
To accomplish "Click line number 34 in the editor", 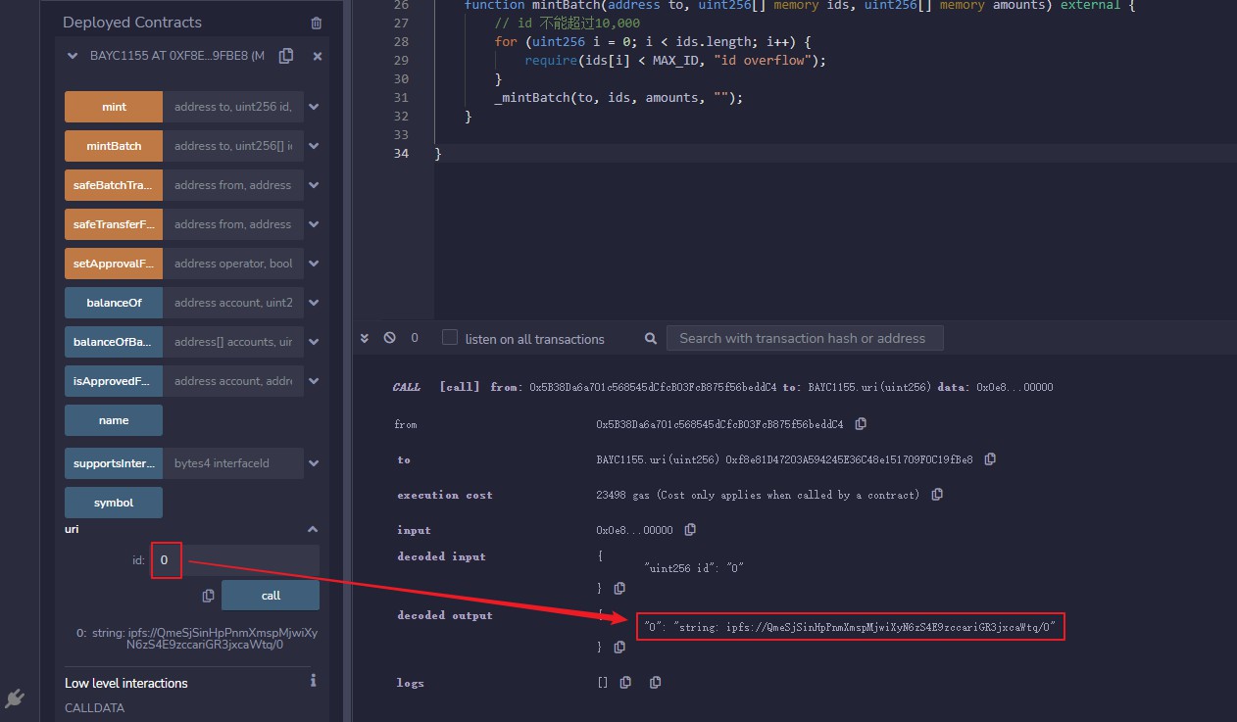I will coord(400,154).
